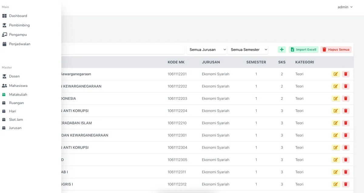Delete the row with code 1061112312

pos(345,184)
